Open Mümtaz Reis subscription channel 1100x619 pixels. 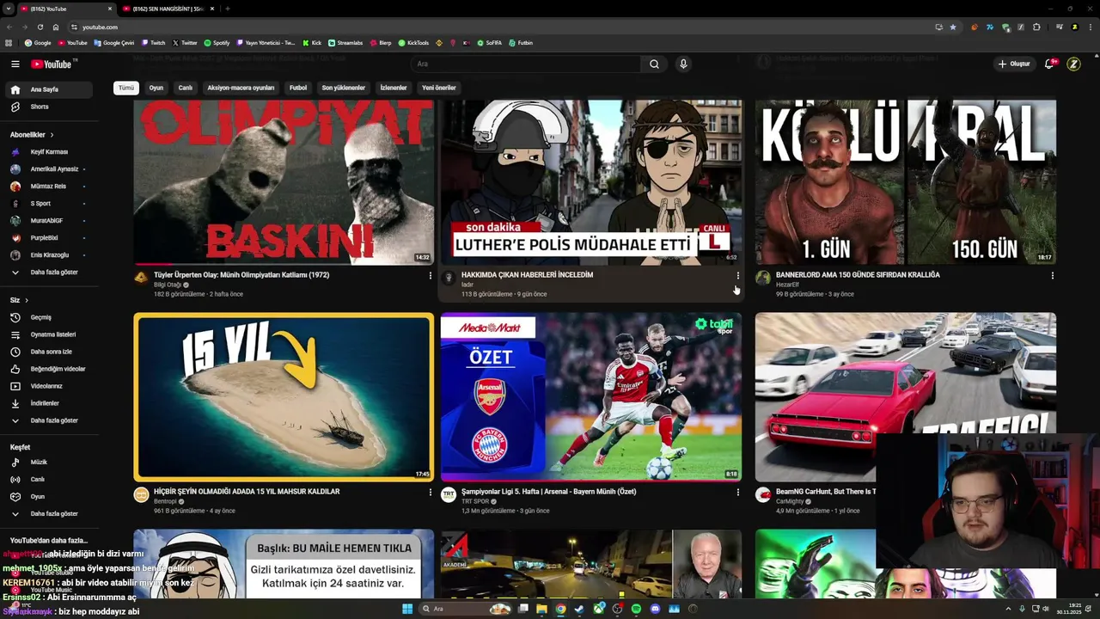point(48,187)
